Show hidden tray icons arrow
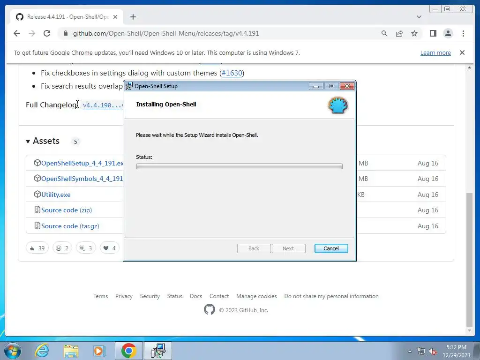This screenshot has height=360, width=480. coord(410,351)
